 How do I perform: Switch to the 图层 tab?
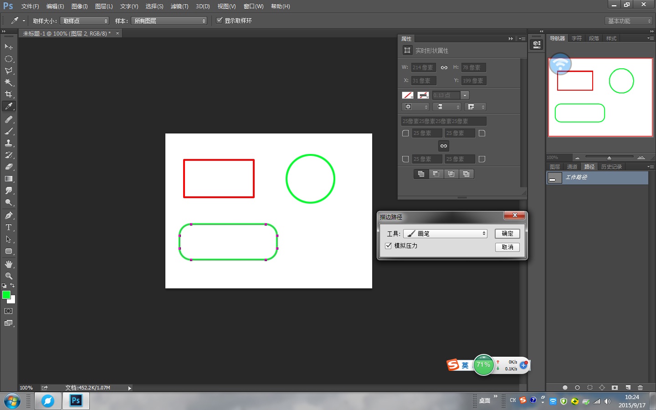[555, 167]
